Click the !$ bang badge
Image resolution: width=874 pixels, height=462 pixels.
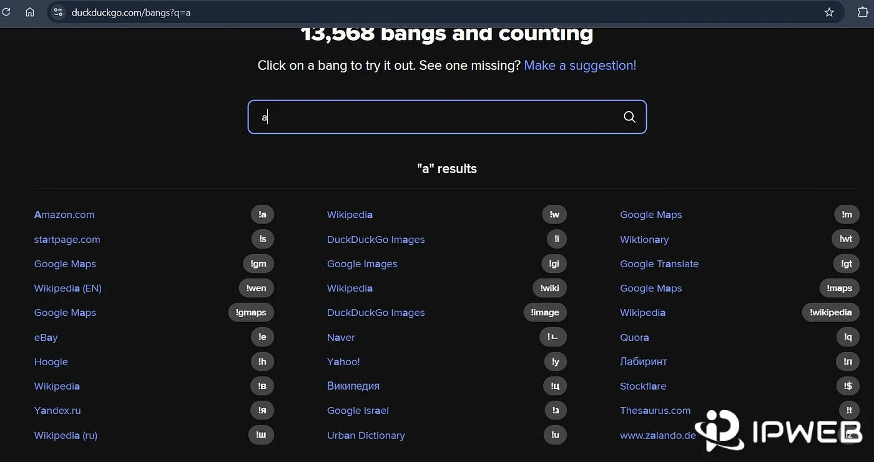(x=847, y=386)
